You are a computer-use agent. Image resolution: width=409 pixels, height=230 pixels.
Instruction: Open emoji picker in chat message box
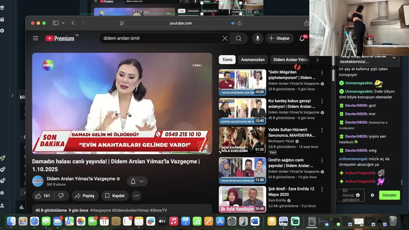[358, 195]
